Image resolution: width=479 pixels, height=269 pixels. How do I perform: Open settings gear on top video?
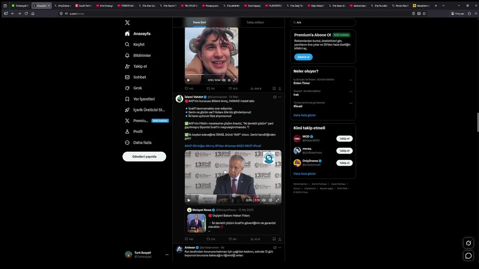(229, 80)
